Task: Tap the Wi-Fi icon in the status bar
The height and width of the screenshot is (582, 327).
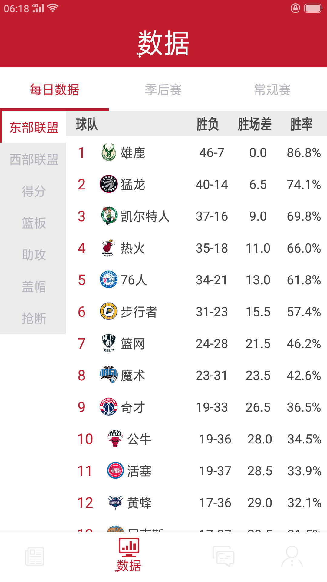Action: 51,8
